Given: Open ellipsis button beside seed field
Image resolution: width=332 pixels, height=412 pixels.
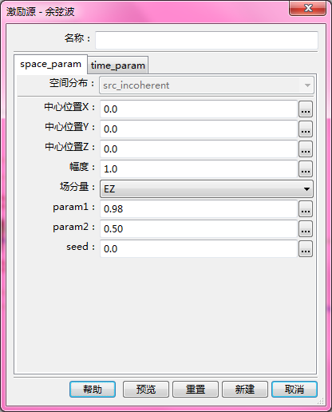Looking at the screenshot, I should tap(306, 249).
